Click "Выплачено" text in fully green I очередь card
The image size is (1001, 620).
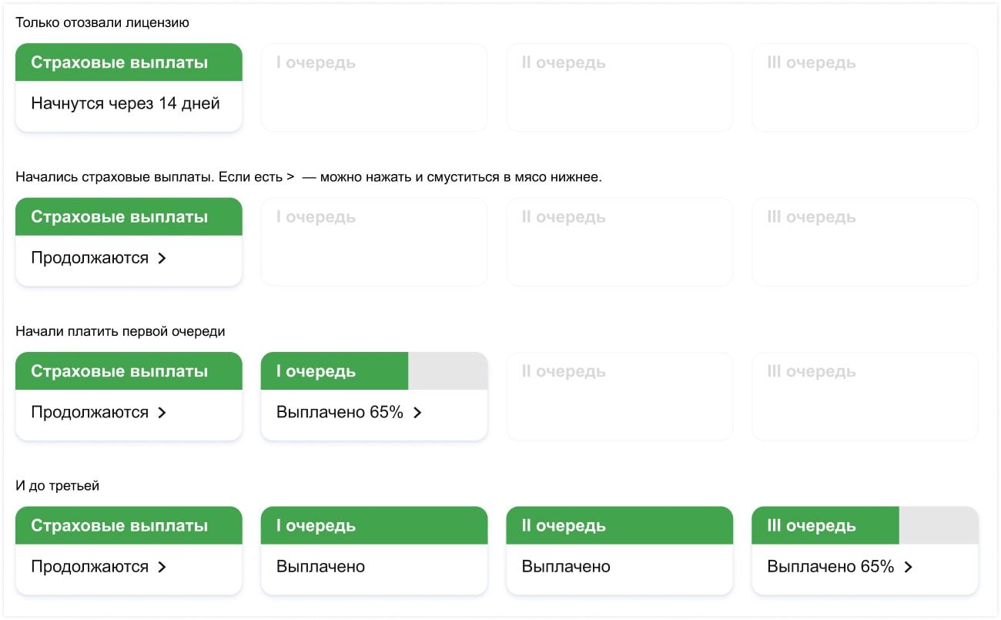coord(320,567)
